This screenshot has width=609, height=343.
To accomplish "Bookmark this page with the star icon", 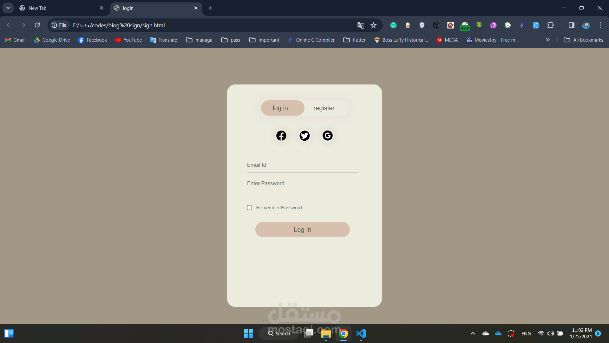I will 374,25.
